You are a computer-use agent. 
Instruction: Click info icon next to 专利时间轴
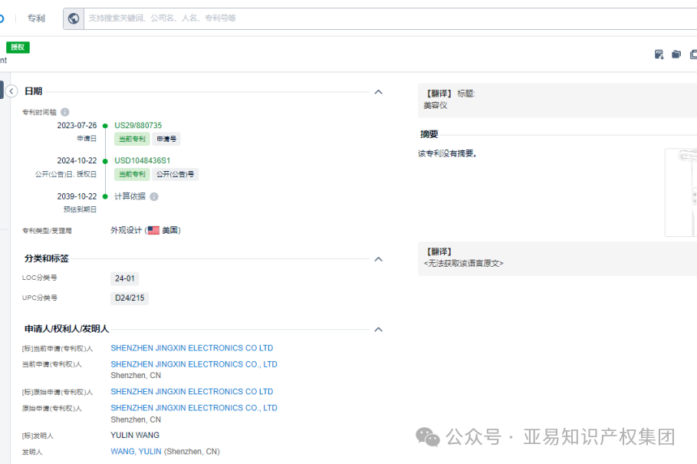coord(65,112)
